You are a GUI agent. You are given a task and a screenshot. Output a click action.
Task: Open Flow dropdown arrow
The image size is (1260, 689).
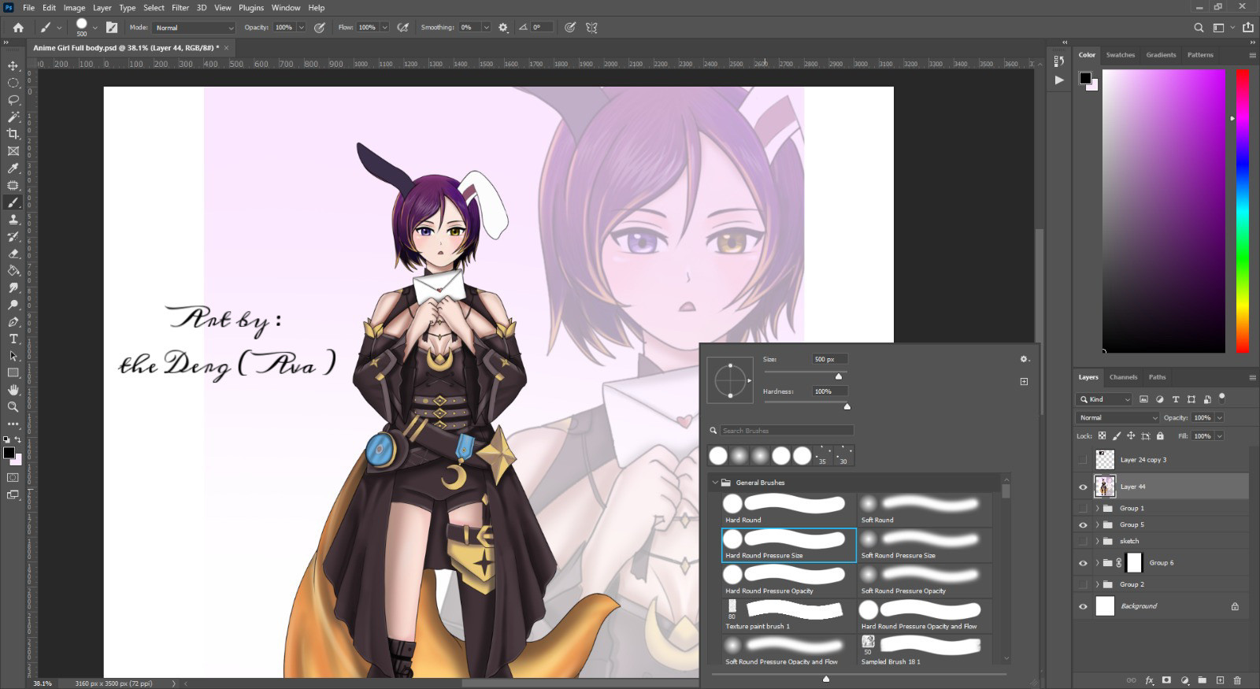384,28
